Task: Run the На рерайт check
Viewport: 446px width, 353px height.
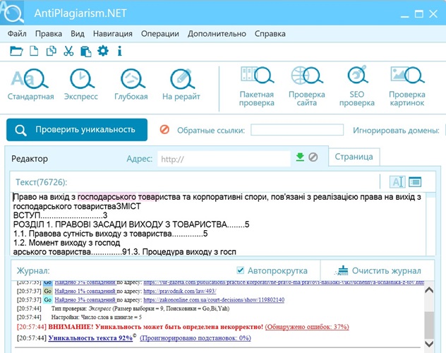Action: (x=181, y=85)
